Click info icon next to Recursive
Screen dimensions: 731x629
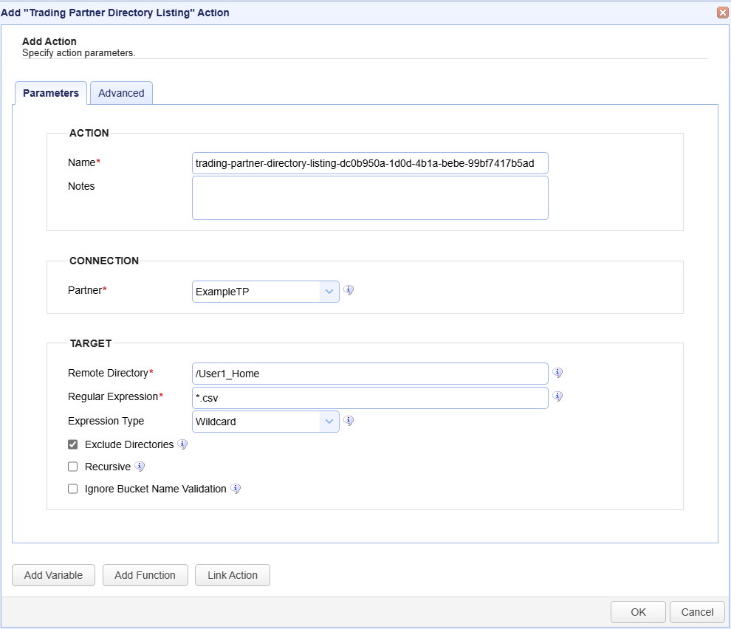coord(140,467)
